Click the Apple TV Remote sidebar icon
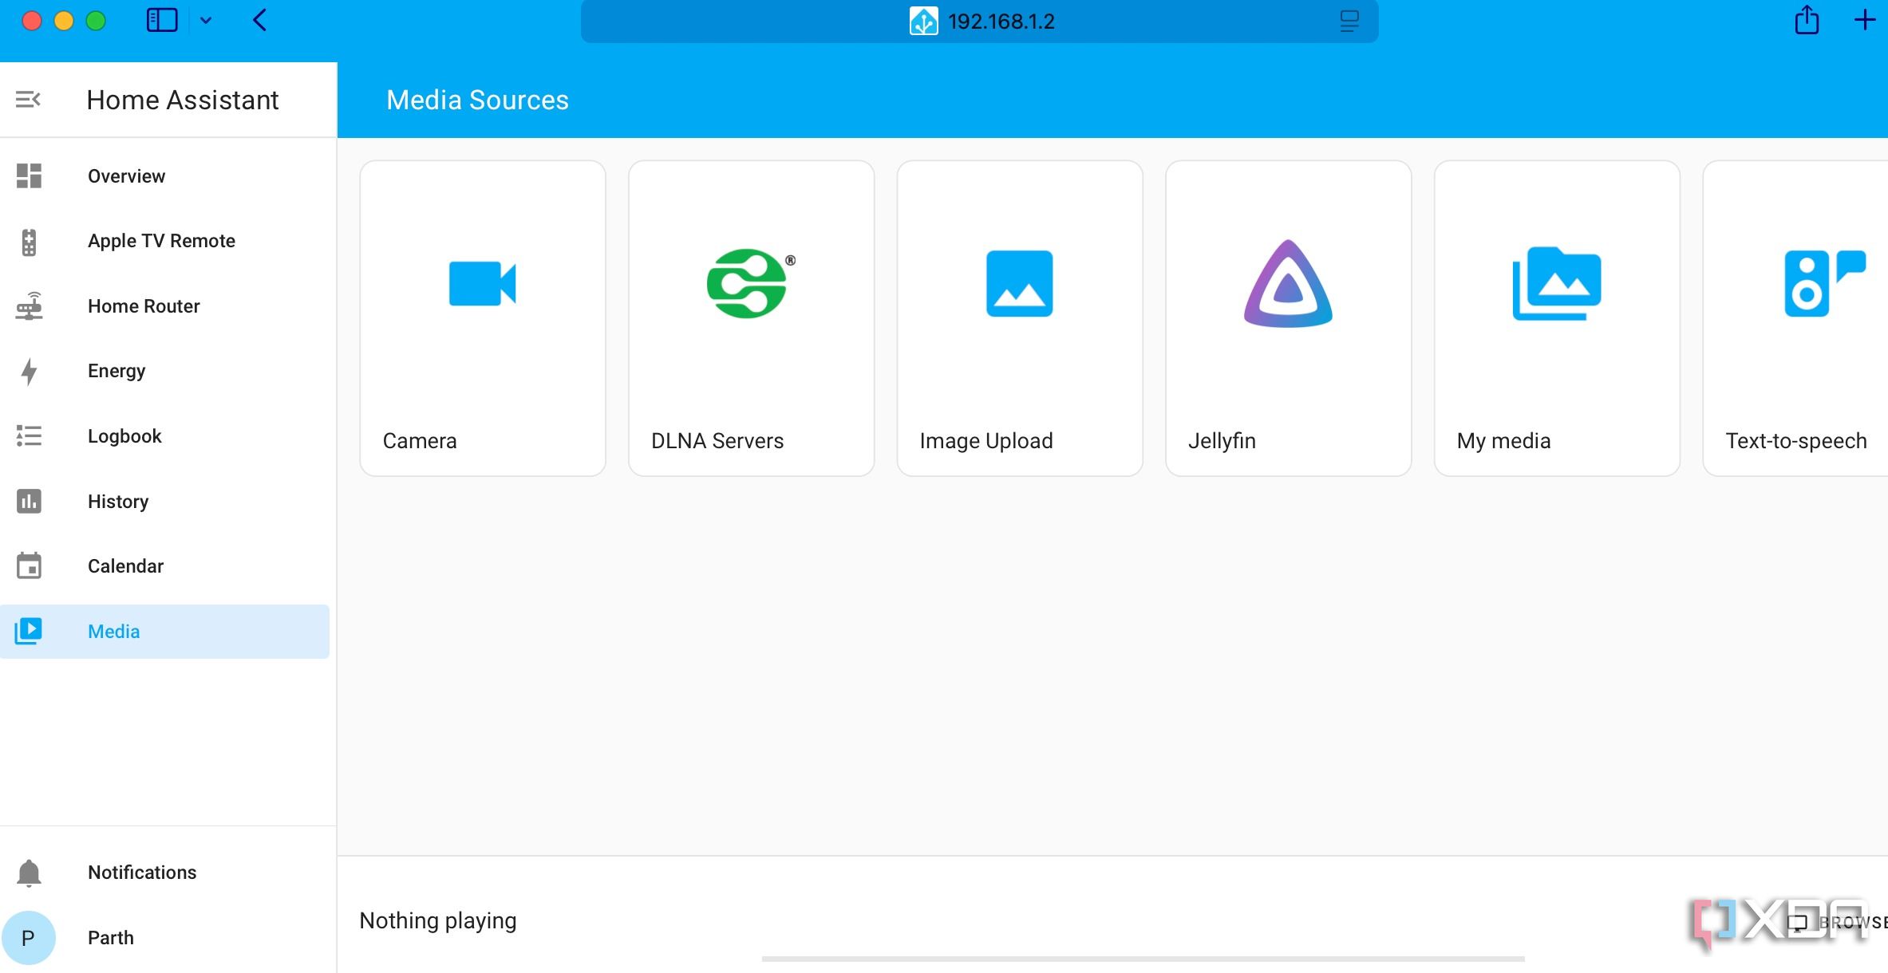1888x973 pixels. (x=29, y=242)
